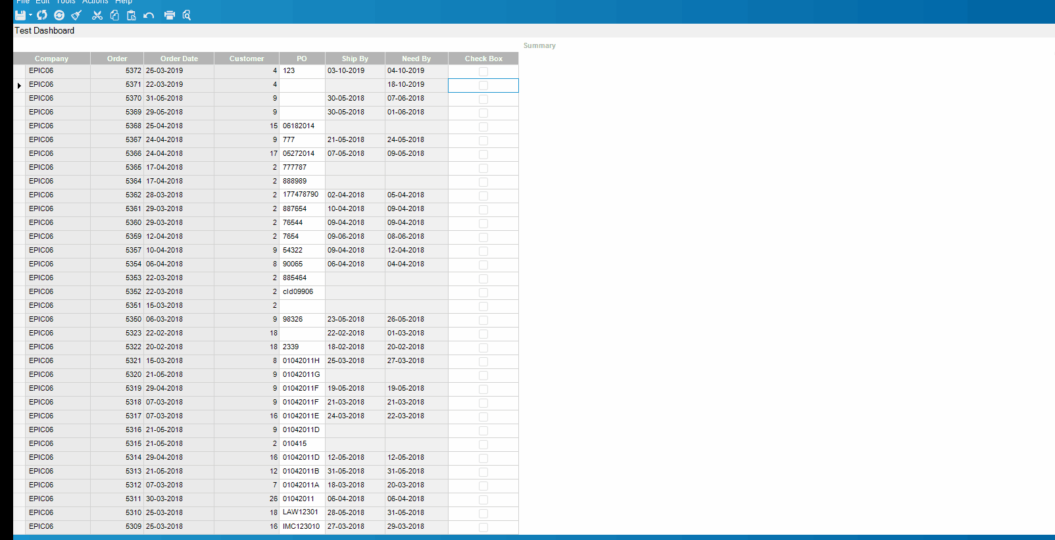Click PO cell cld09906
This screenshot has height=540, width=1055.
pos(302,292)
